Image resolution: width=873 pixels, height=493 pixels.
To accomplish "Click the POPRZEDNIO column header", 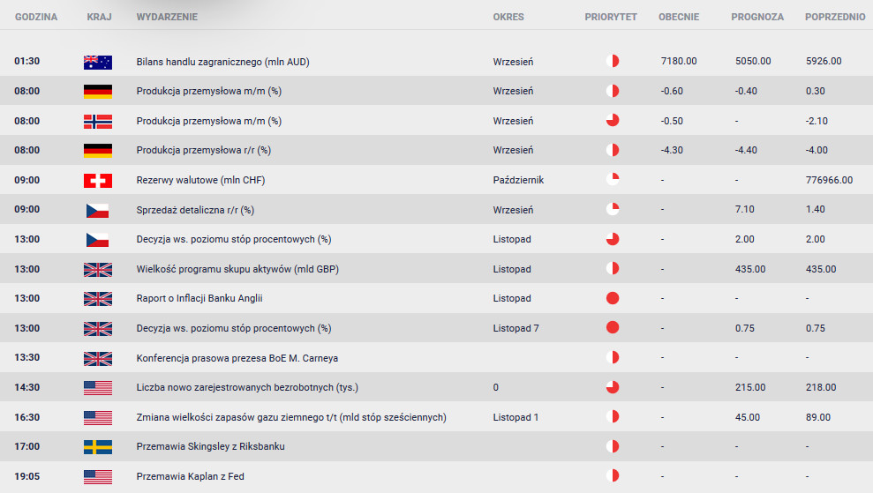I will point(835,17).
